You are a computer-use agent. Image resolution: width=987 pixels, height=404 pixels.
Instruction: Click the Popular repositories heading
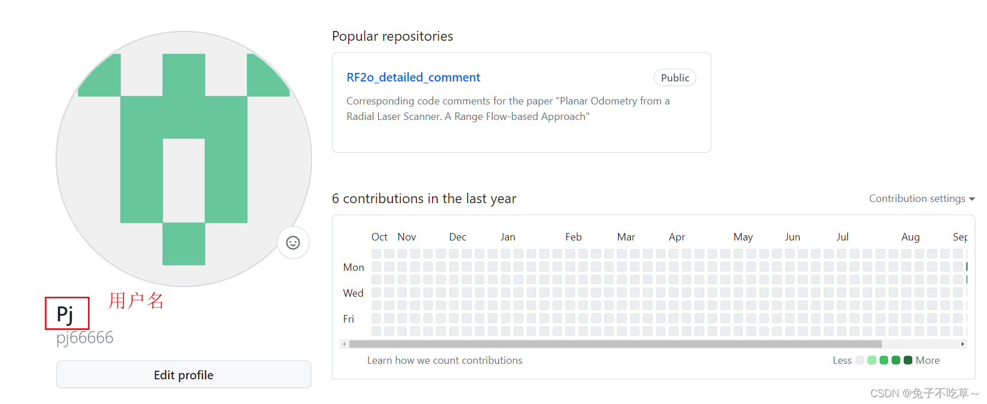[392, 36]
